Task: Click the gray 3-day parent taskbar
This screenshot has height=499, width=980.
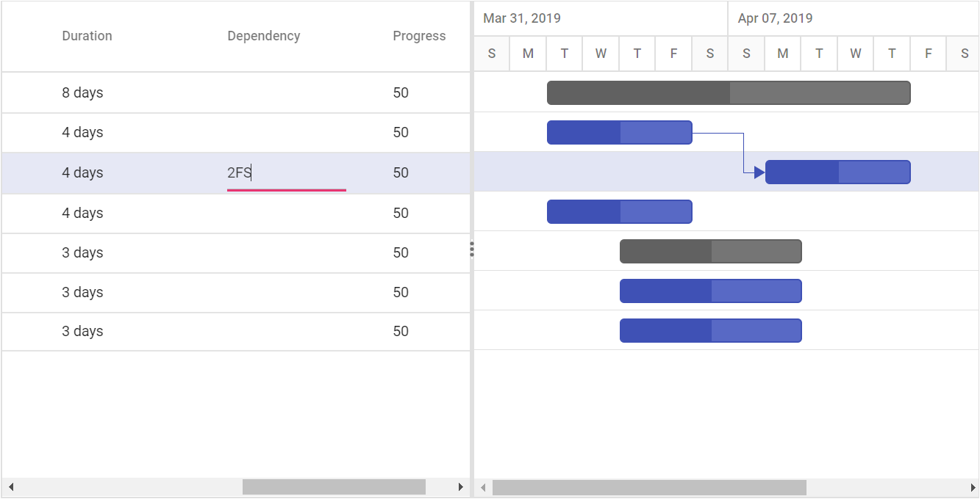Action: pyautogui.click(x=711, y=251)
